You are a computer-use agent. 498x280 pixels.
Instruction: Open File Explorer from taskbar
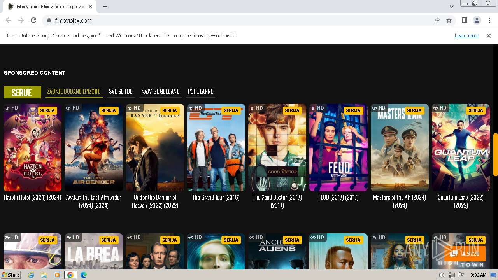44,275
